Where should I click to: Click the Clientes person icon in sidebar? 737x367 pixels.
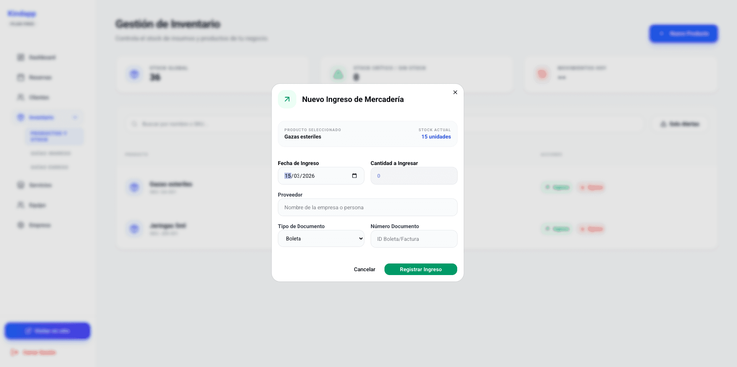pos(21,97)
